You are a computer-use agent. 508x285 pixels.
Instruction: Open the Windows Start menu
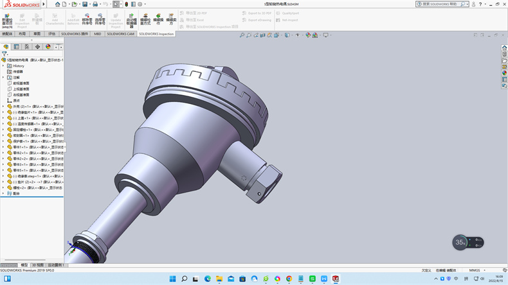coord(172,279)
